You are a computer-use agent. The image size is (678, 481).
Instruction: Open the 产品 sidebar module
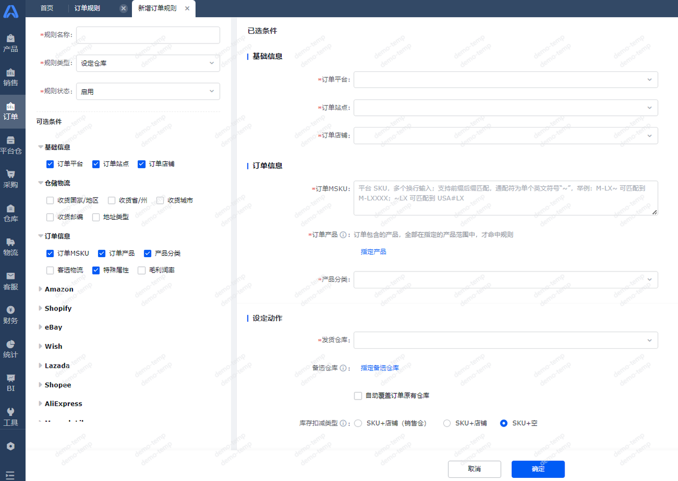[11, 43]
